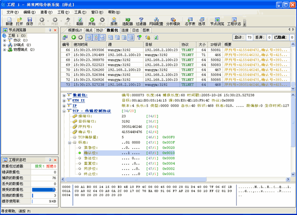Open the 名字表 (Name table)
This screenshot has width=297, height=215.
(190, 22)
